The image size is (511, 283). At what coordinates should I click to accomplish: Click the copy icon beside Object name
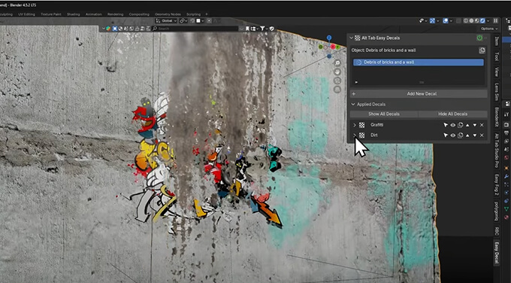pyautogui.click(x=482, y=50)
